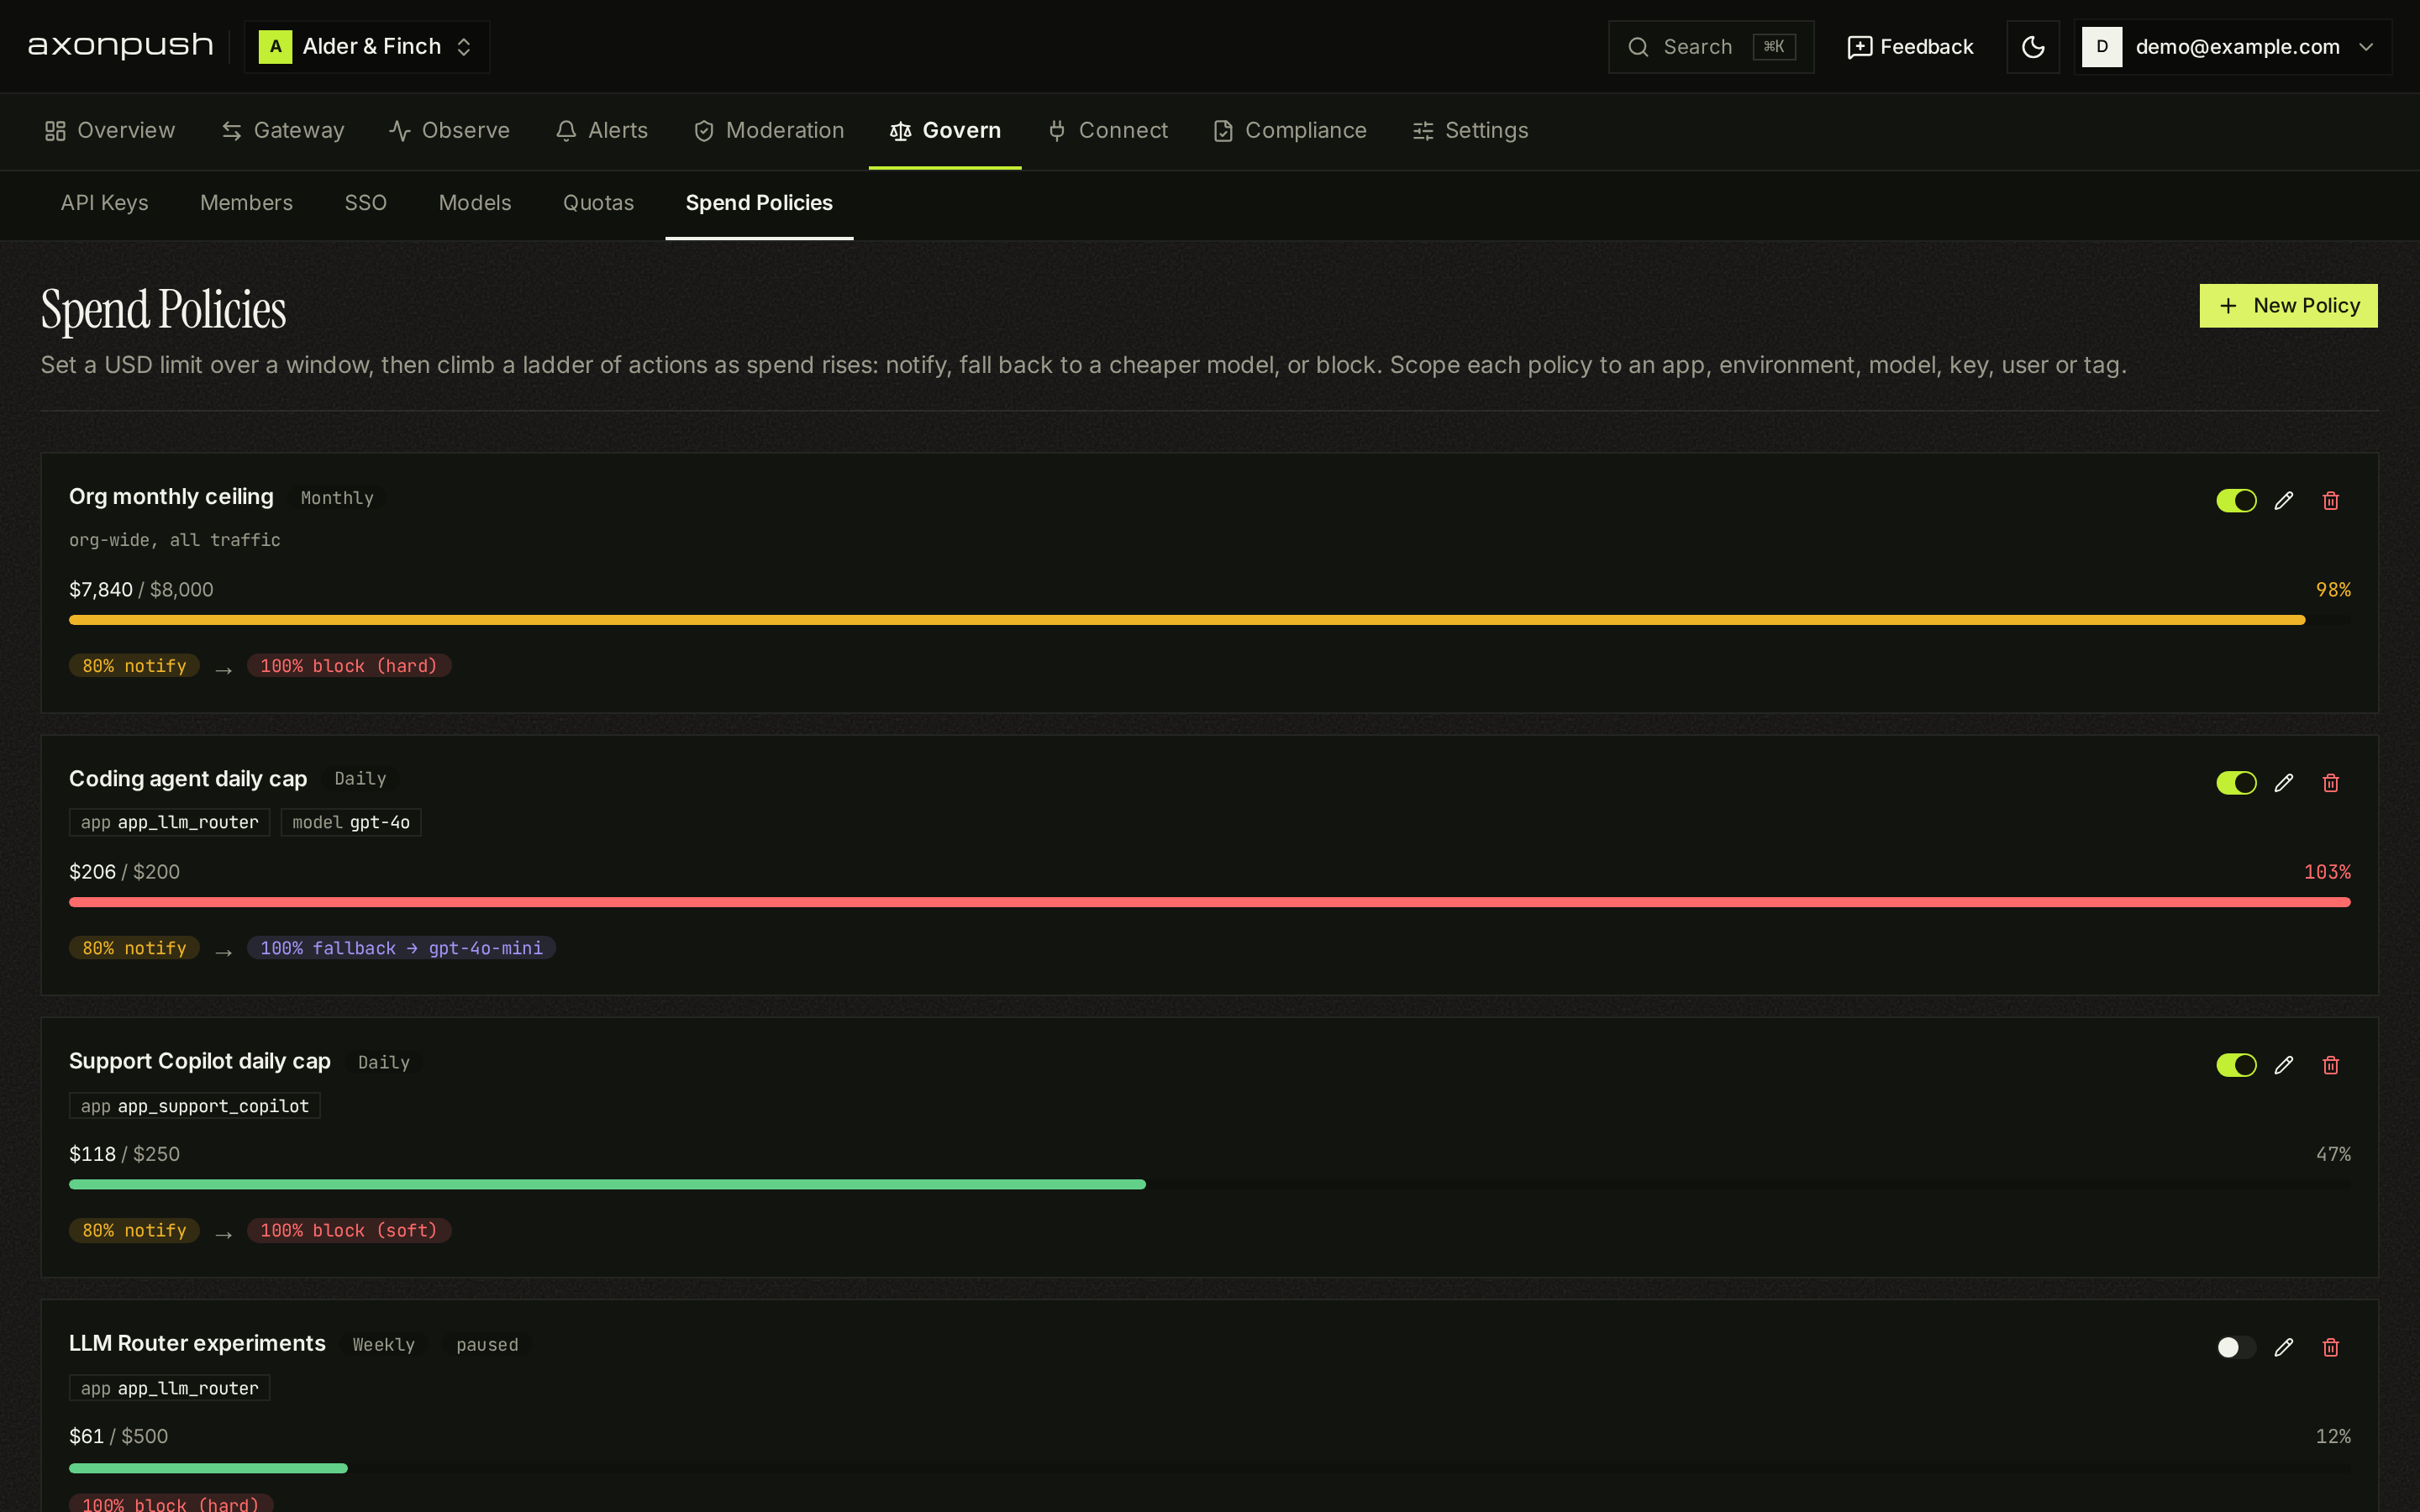Disable the Org monthly ceiling policy toggle
Image resolution: width=2420 pixels, height=1512 pixels.
point(2236,501)
